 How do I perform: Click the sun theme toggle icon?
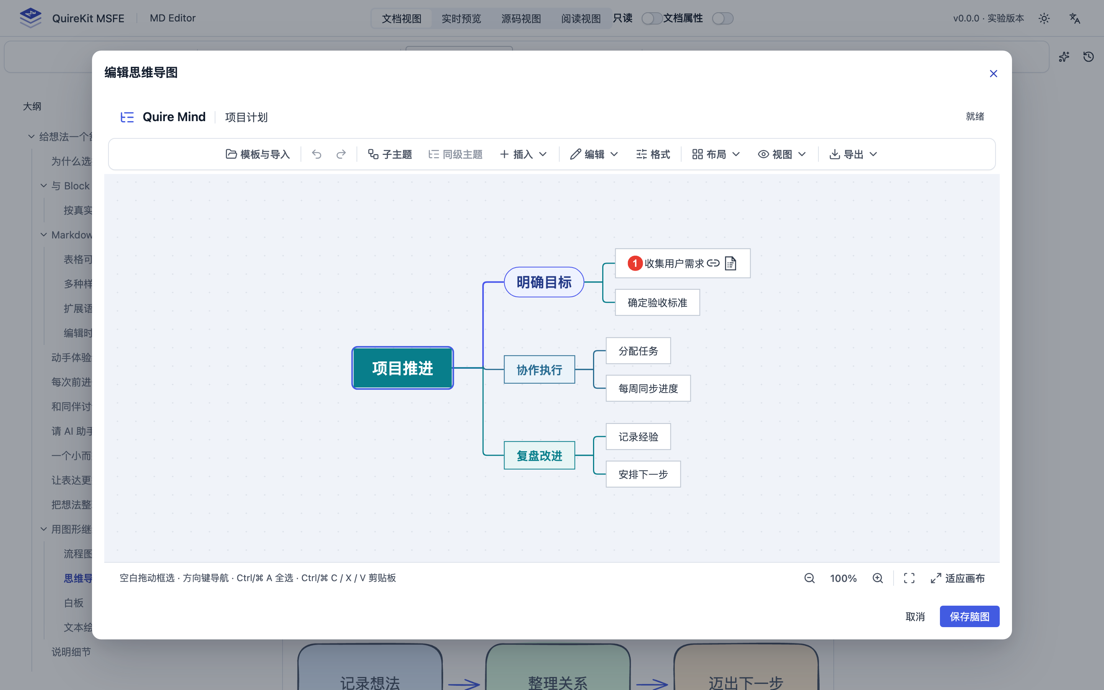pyautogui.click(x=1044, y=18)
